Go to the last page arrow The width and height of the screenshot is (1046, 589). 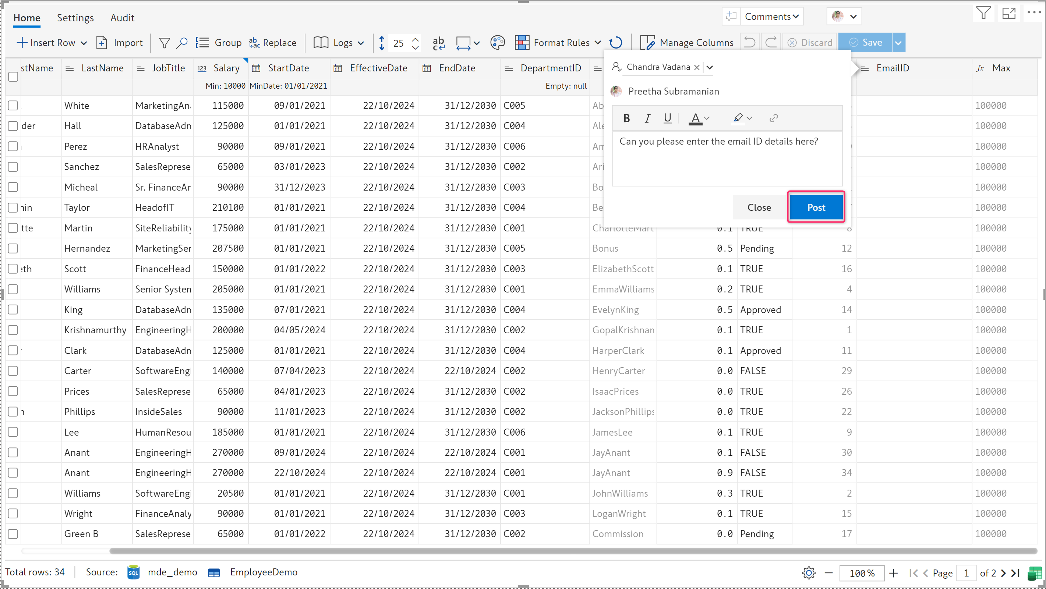coord(1015,573)
